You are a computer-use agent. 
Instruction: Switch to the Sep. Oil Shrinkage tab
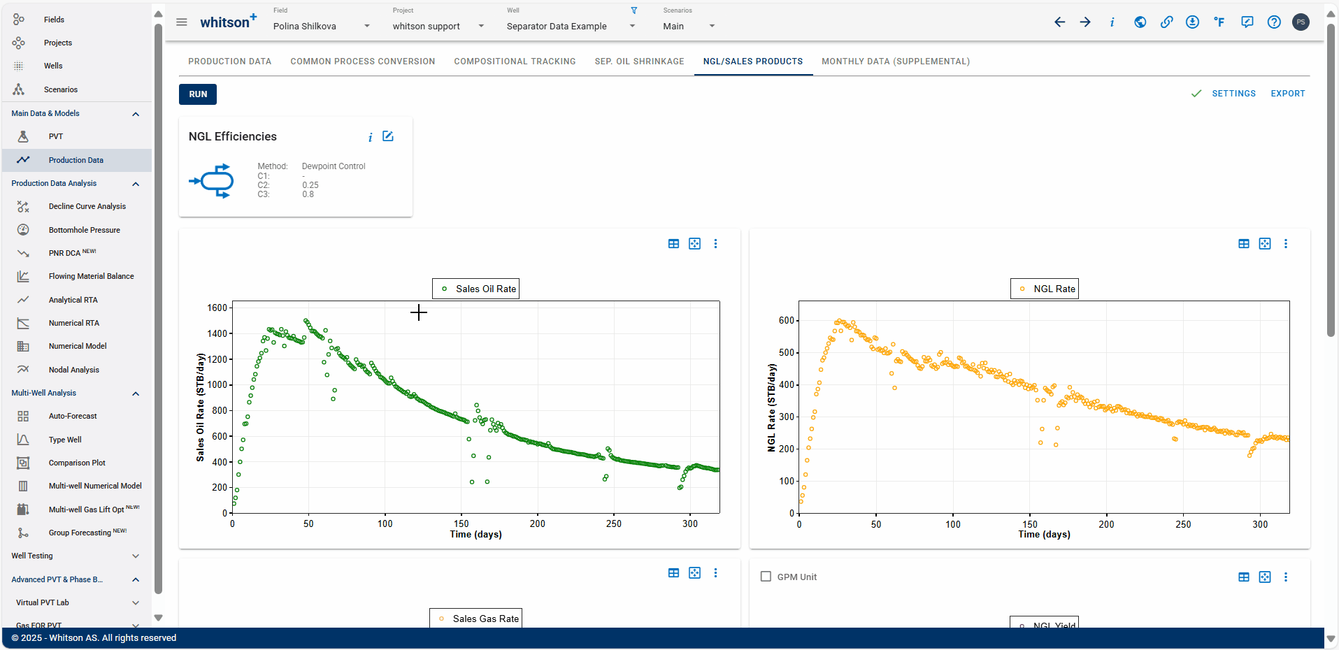point(639,62)
